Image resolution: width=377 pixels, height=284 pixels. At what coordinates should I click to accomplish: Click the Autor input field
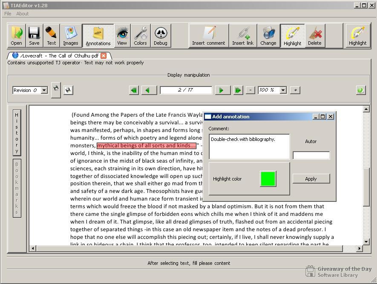(311, 155)
